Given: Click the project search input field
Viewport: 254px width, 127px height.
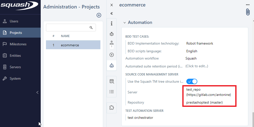Looking at the screenshot, I should pos(67,28).
